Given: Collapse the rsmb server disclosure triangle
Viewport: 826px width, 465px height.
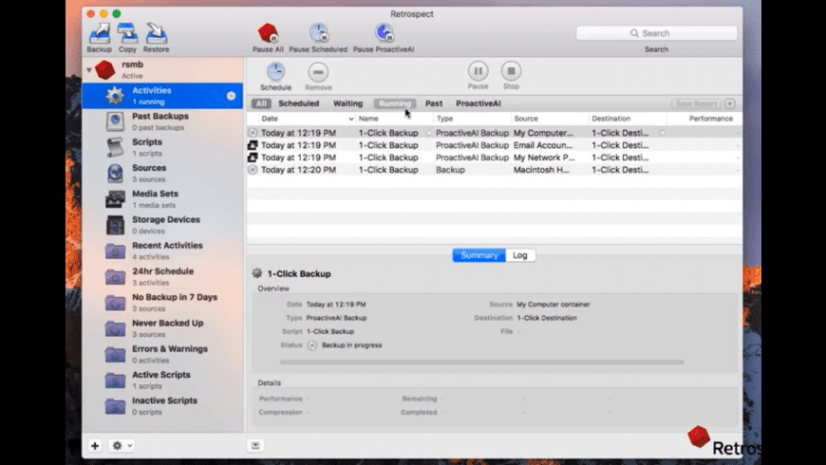Looking at the screenshot, I should 89,69.
